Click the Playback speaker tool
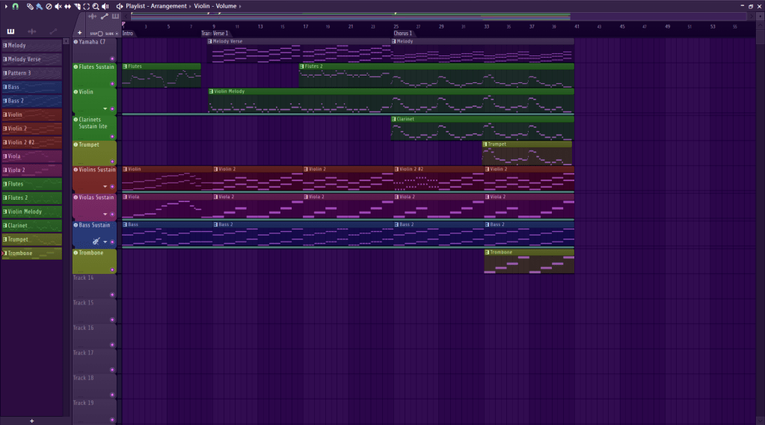 tap(105, 6)
